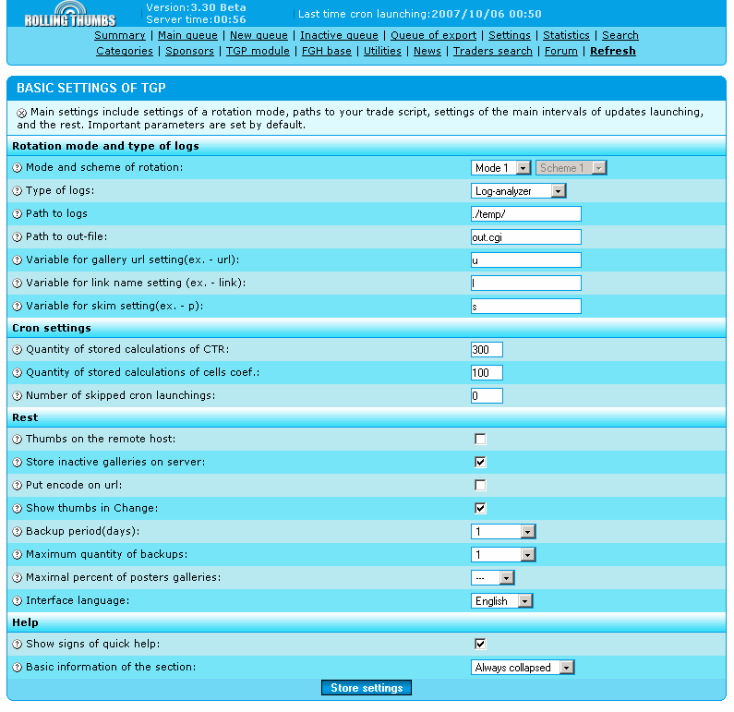
Task: Click the stored calculations of CTR field
Action: pyautogui.click(x=487, y=350)
